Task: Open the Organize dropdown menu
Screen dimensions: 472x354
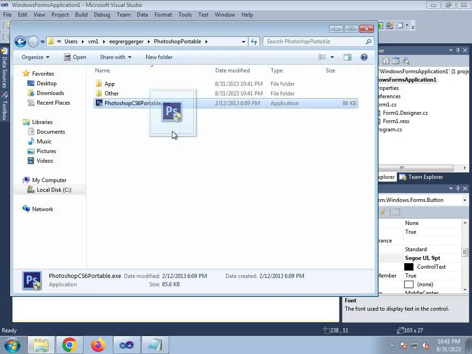Action: click(35, 57)
